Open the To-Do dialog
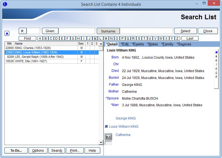The height and width of the screenshot is (158, 222). click(16, 151)
